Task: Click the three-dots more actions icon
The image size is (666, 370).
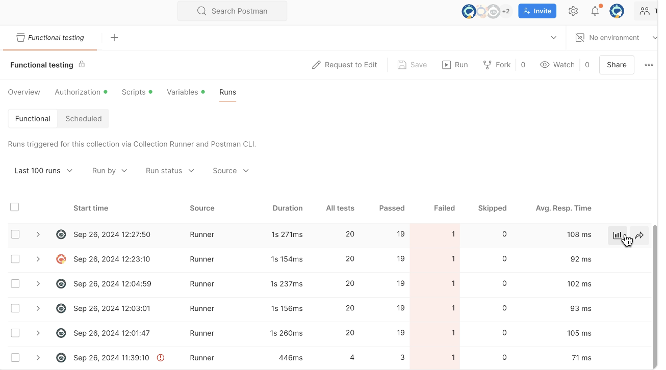Action: click(x=649, y=65)
